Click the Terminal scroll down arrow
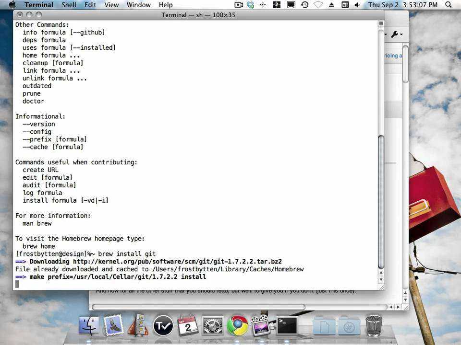 click(381, 279)
